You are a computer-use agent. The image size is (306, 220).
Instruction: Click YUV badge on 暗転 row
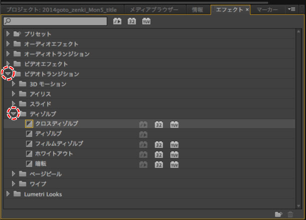(x=174, y=164)
